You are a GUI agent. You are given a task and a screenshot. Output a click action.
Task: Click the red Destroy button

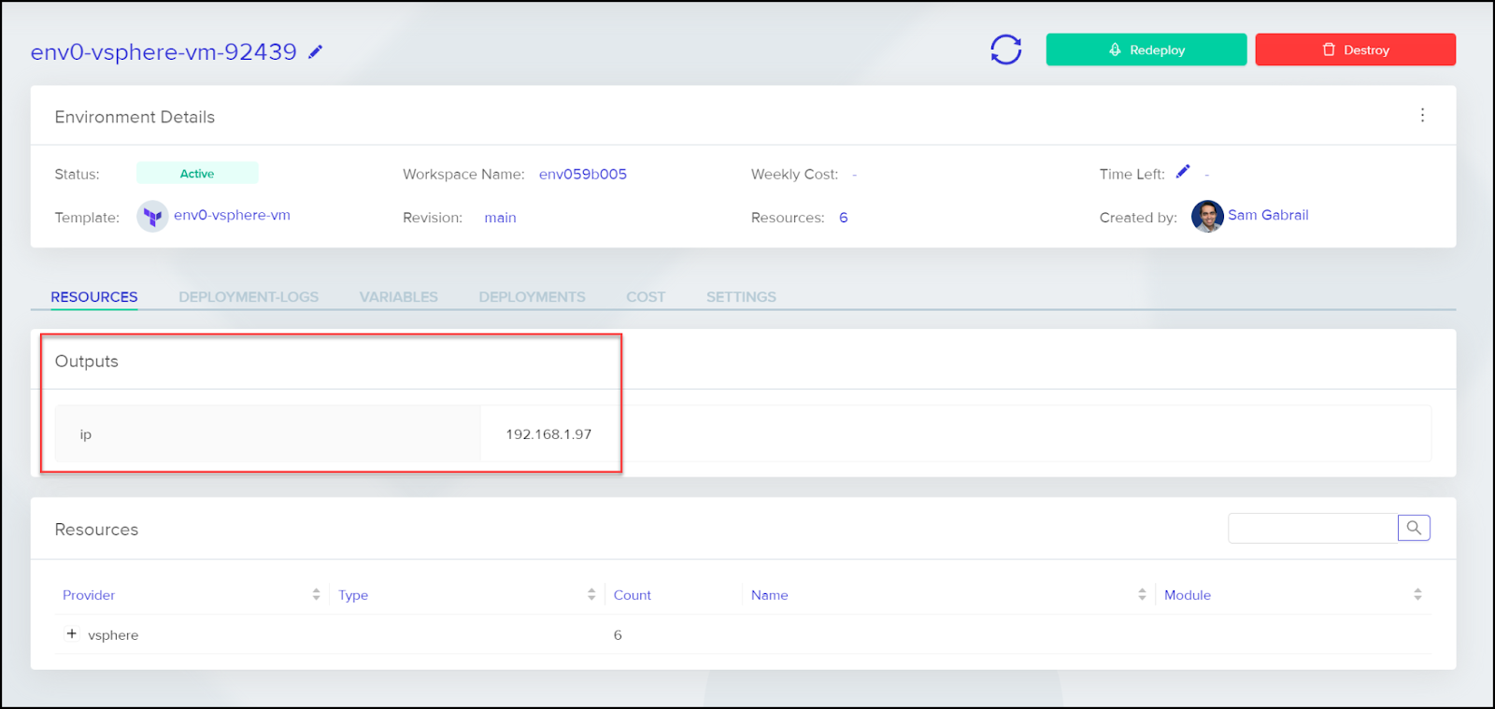click(1356, 50)
